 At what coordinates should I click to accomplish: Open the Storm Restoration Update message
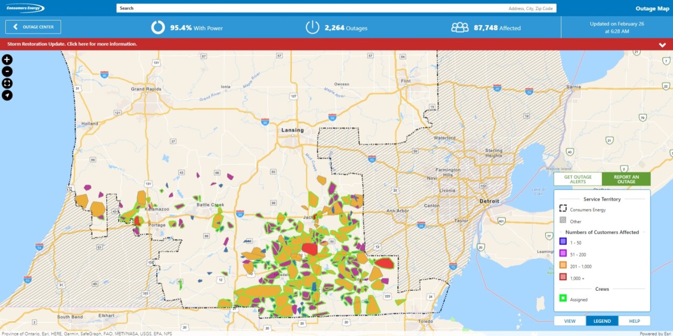tap(72, 44)
